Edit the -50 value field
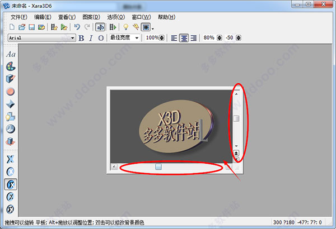The image size is (336, 229). [230, 38]
